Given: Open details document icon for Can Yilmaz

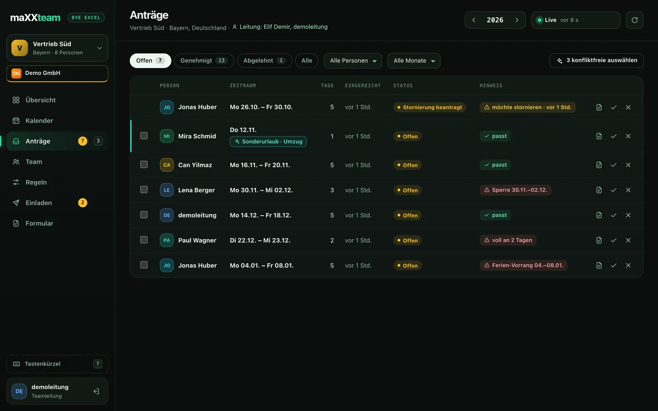Looking at the screenshot, I should point(599,165).
